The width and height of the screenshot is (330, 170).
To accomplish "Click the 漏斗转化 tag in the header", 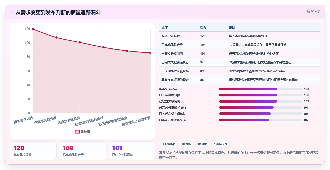I will pyautogui.click(x=313, y=11).
